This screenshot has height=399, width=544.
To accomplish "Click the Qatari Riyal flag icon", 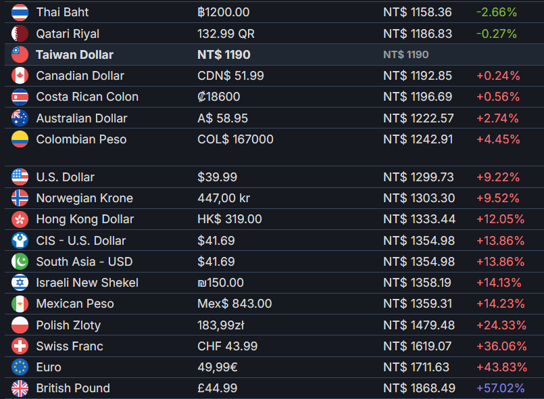I will 20,34.
